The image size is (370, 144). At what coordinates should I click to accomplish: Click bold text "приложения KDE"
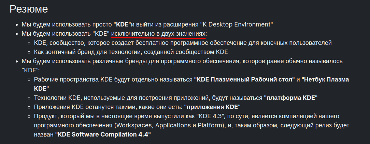coord(212,107)
